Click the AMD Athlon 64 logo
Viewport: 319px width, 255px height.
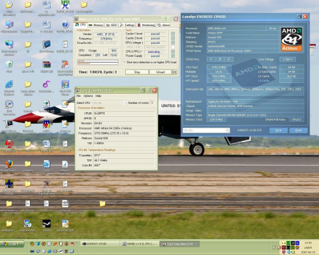[292, 40]
